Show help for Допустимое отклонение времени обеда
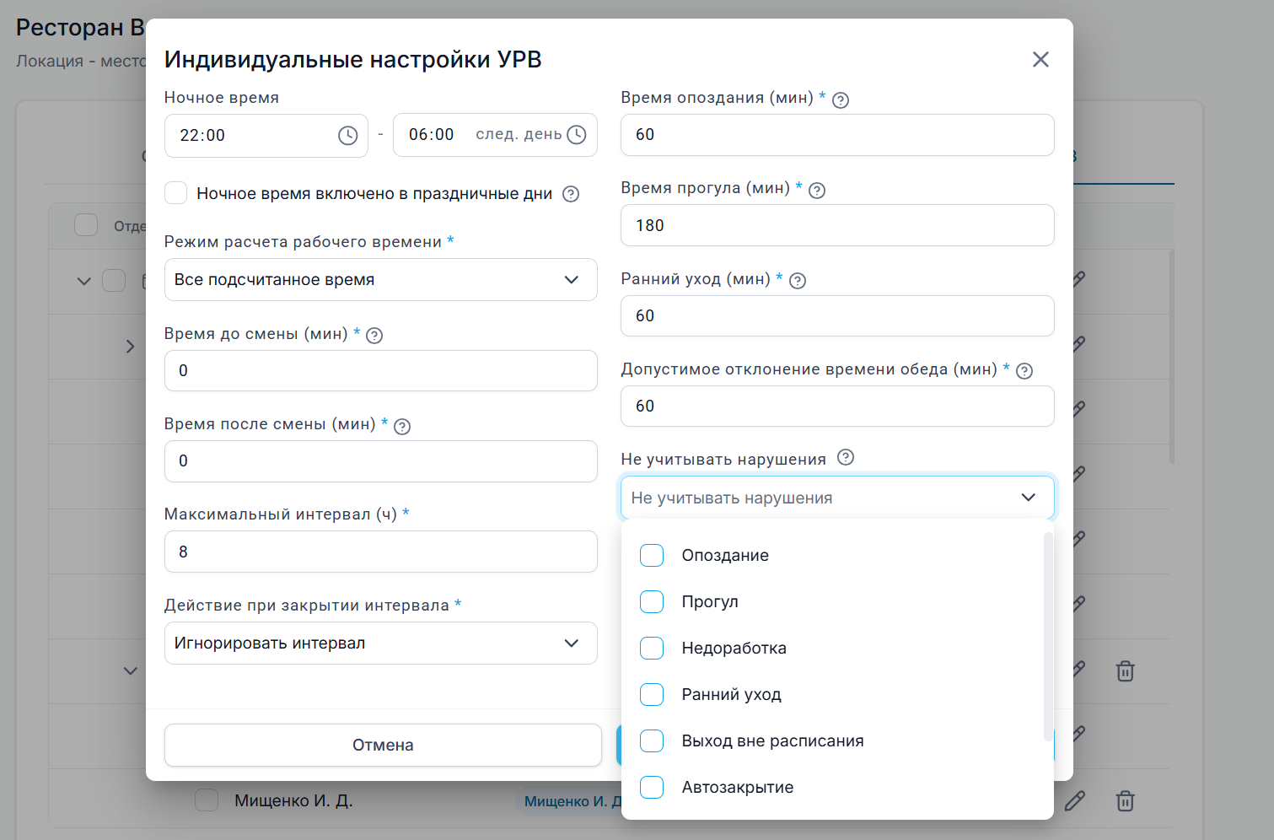 point(1024,371)
